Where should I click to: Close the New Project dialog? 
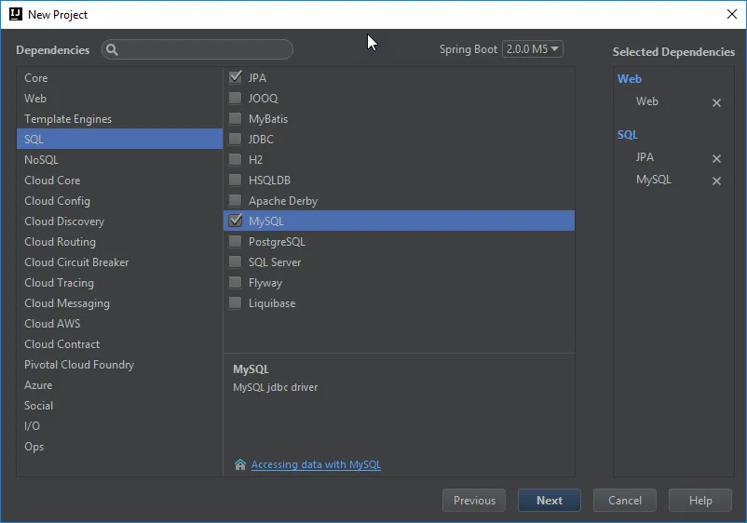[x=732, y=14]
